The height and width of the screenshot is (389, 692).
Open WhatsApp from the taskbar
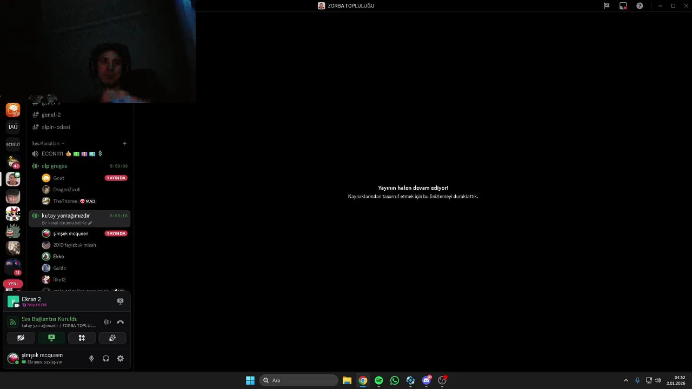(x=395, y=380)
